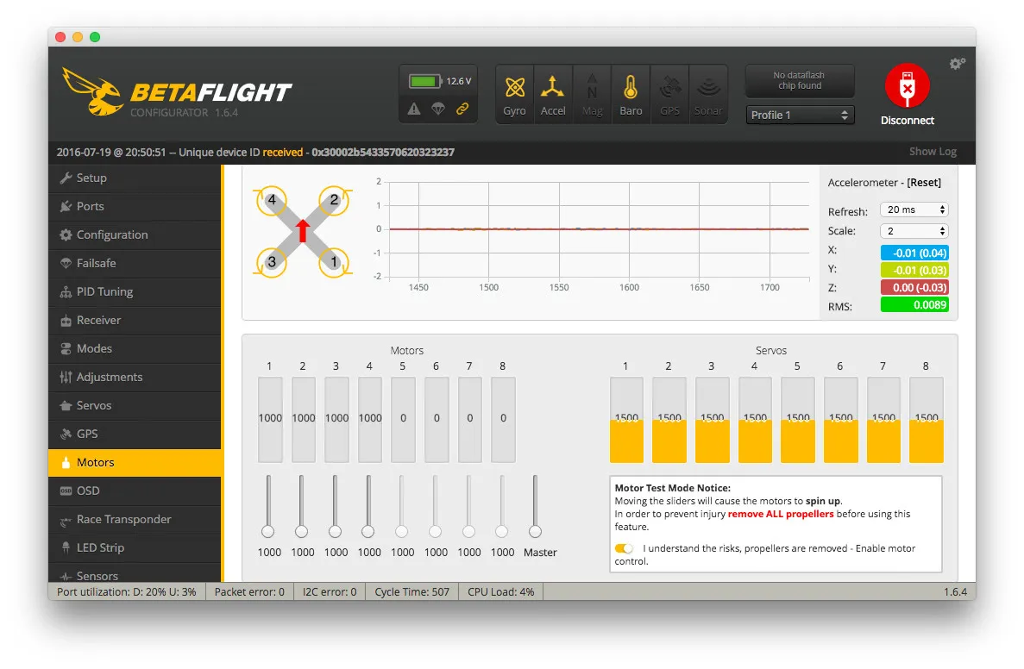Switch to the Receiver tab
This screenshot has width=1024, height=669.
coord(98,320)
